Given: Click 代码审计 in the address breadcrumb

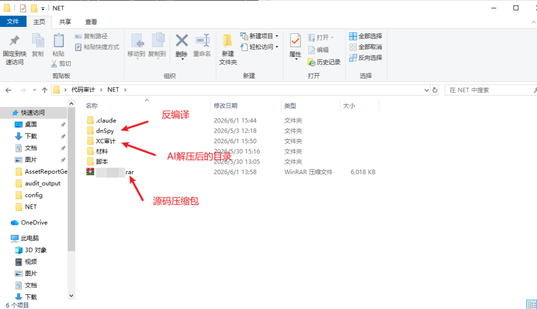Looking at the screenshot, I should (83, 90).
